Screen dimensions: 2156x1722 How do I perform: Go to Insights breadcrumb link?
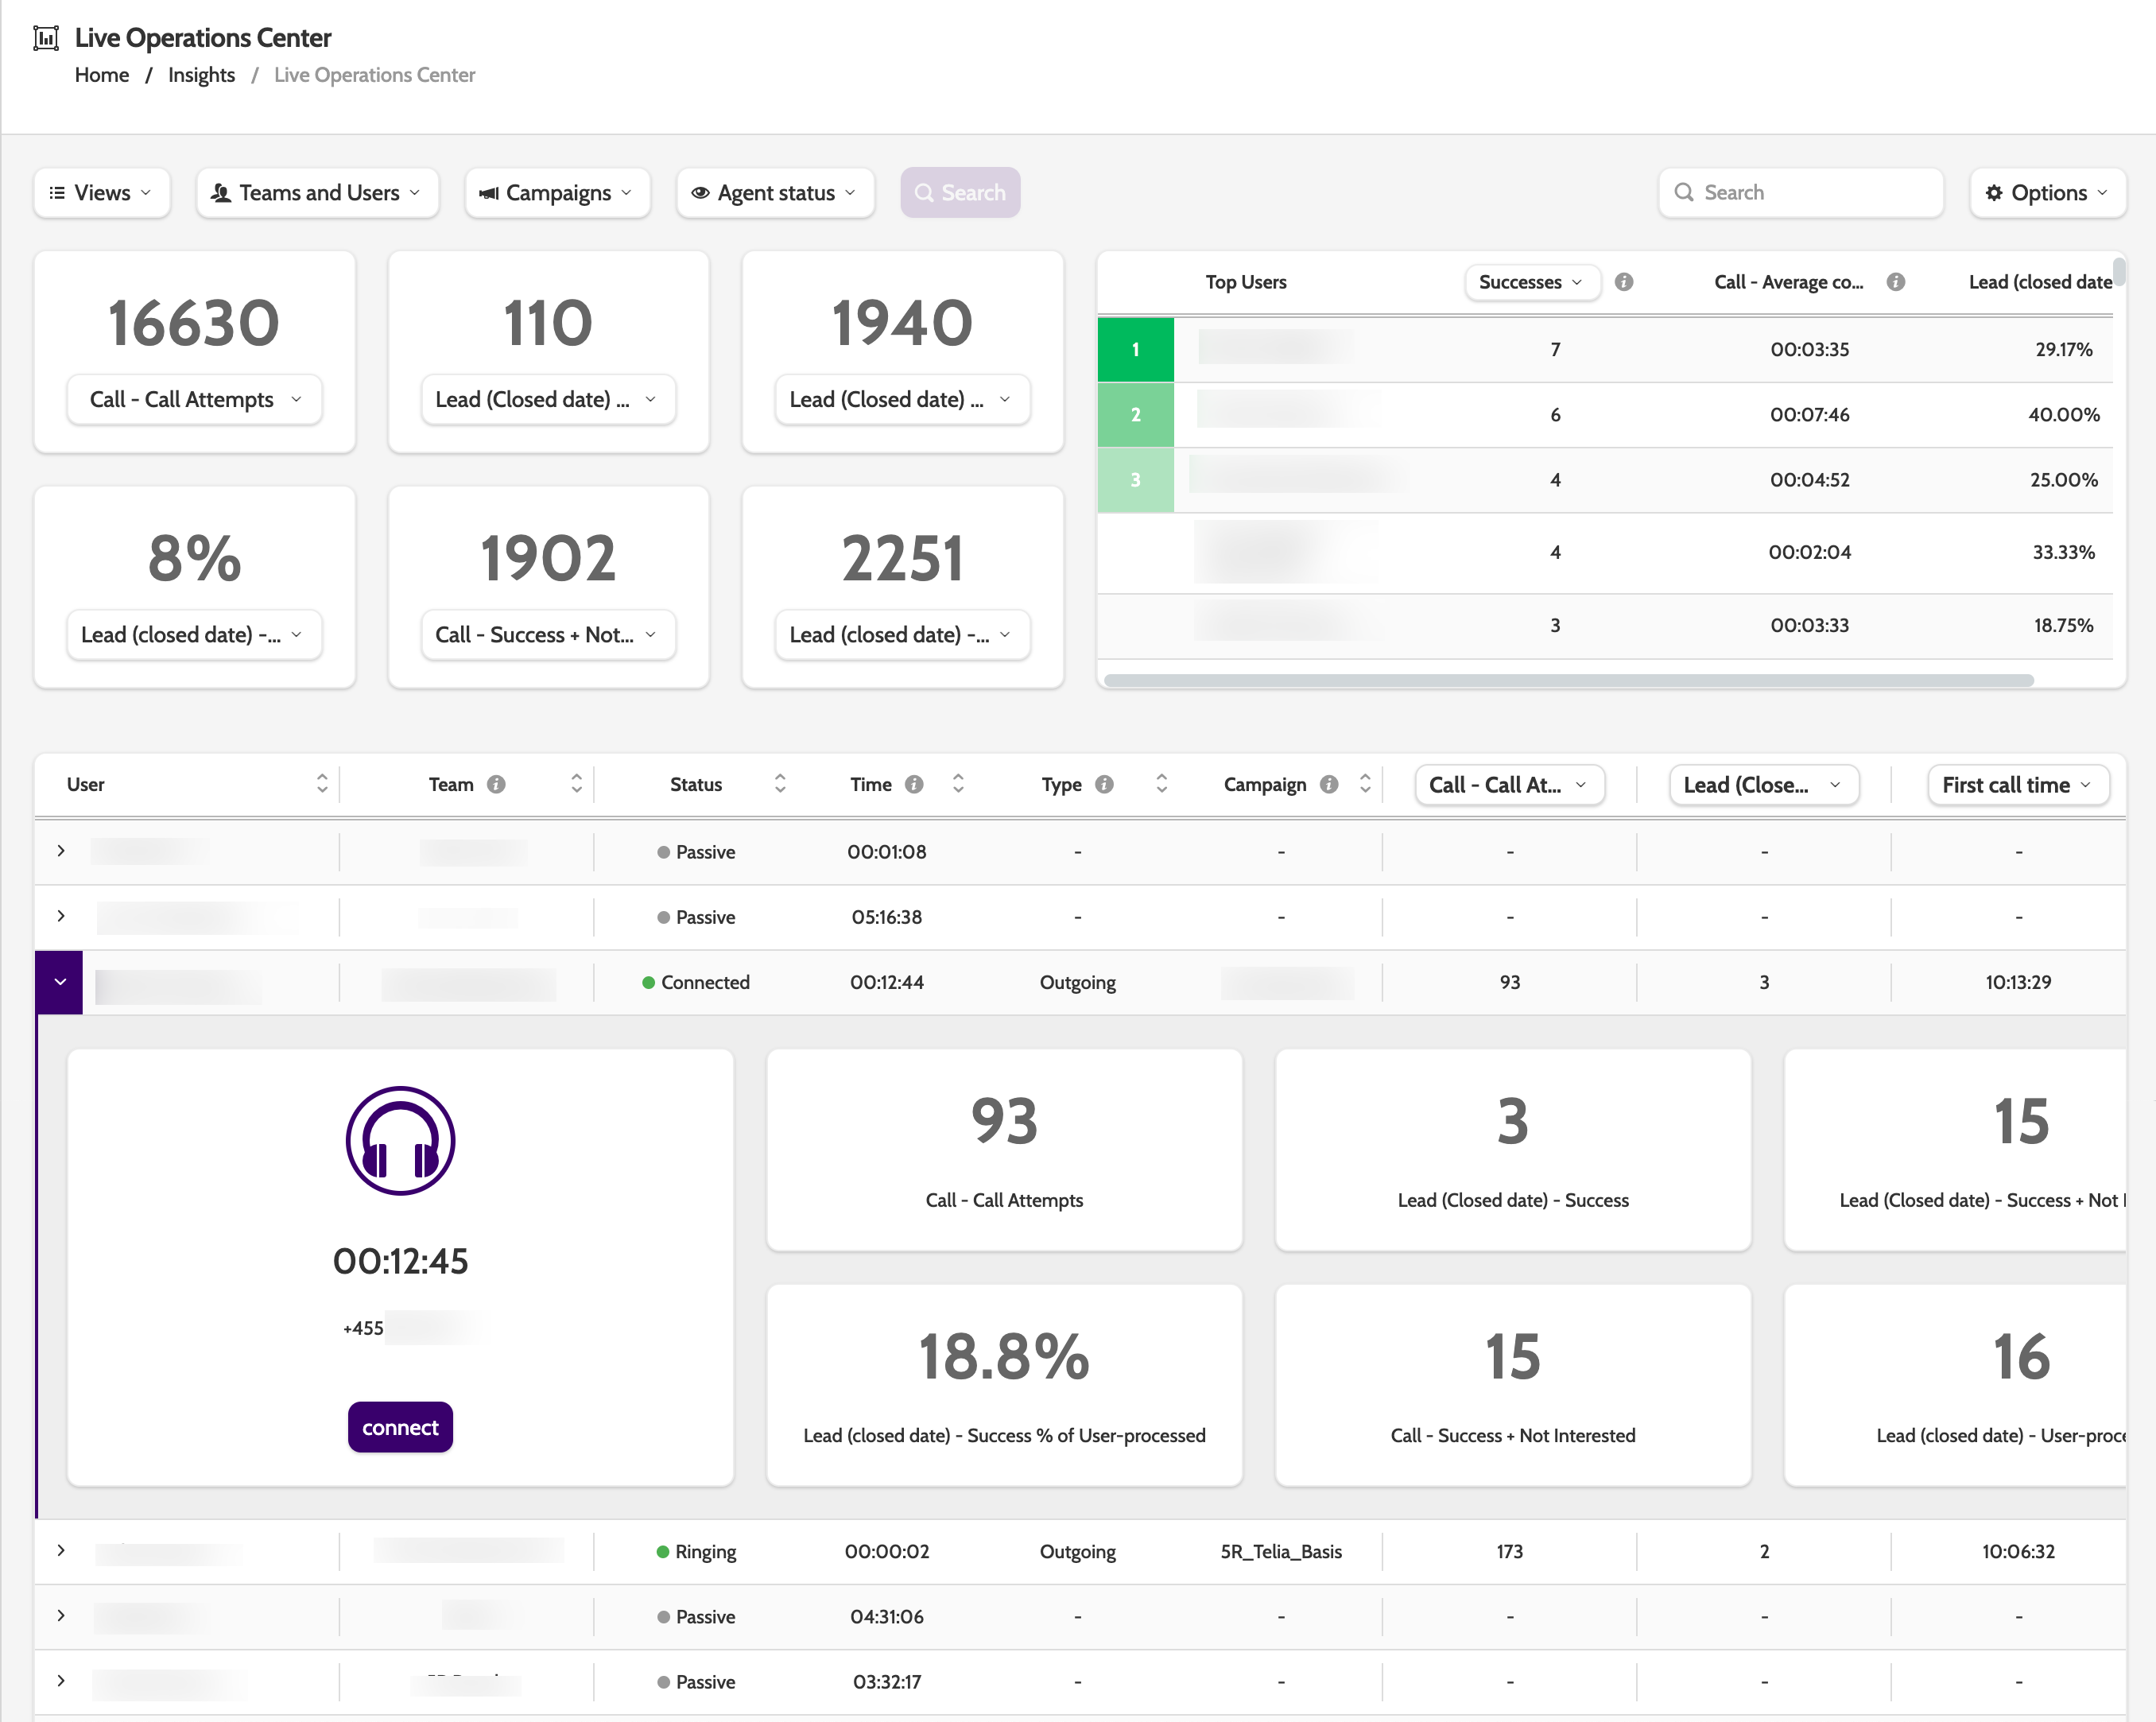pyautogui.click(x=201, y=75)
